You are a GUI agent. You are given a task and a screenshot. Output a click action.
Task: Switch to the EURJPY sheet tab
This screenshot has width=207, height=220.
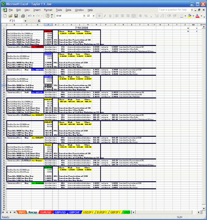click(102, 212)
